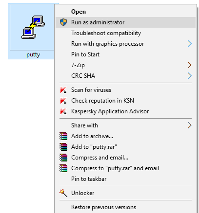
Task: Click Kaspersky icon beside Check reputation in KSN
Action: click(x=63, y=101)
